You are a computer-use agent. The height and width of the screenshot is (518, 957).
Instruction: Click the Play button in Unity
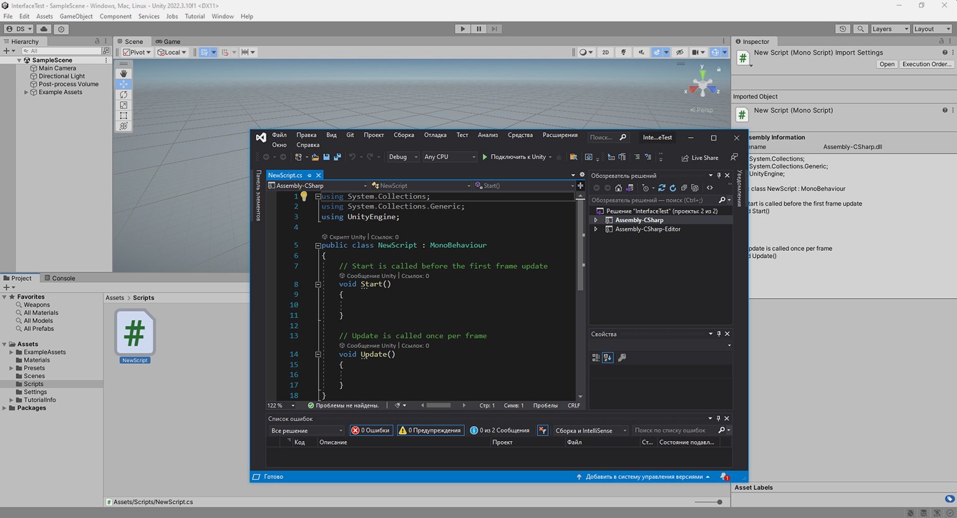click(x=462, y=29)
